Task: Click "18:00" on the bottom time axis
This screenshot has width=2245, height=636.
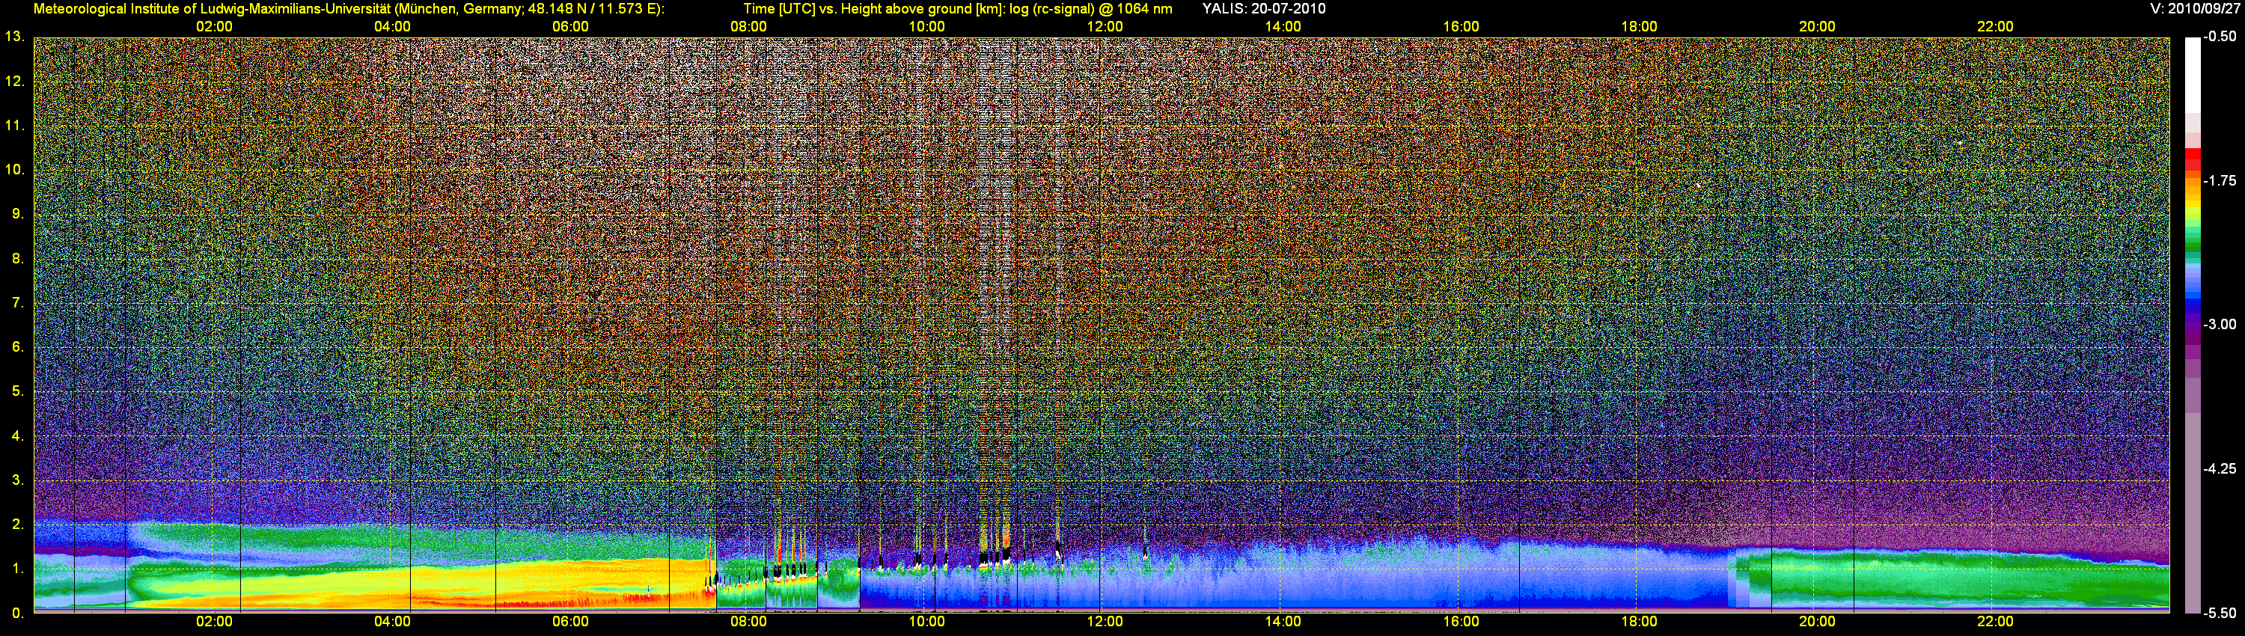Action: [1638, 622]
